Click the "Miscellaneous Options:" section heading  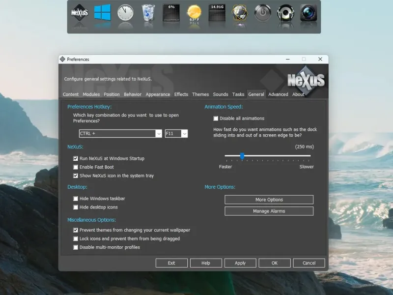(91, 220)
